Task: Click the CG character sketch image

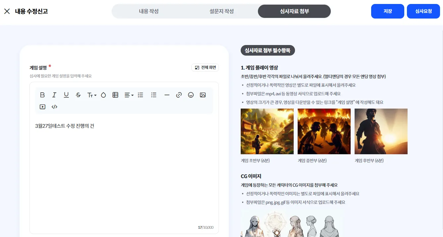Action: (290, 223)
